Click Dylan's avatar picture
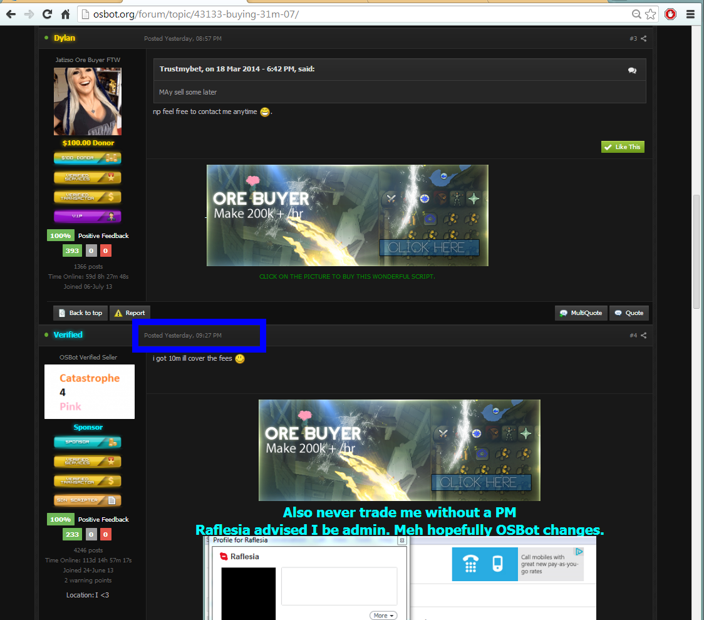Viewport: 704px width, 620px height. 88,101
